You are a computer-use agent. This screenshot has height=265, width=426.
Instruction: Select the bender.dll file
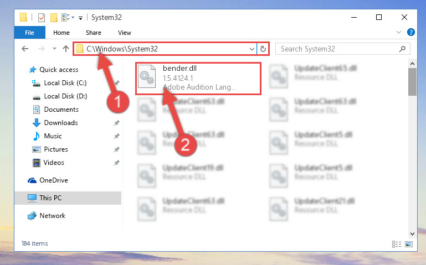[198, 79]
